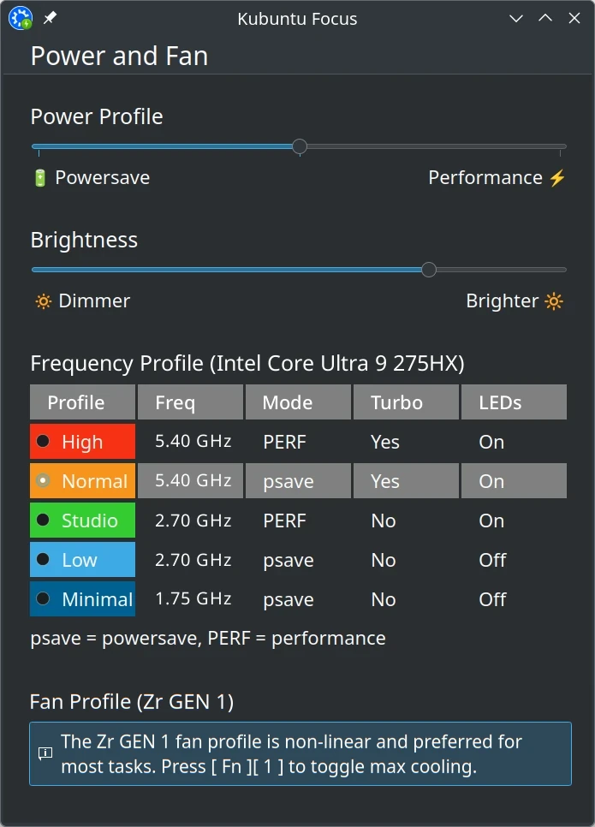Select the Normal frequency profile
Screen dimensions: 595x827
pyautogui.click(x=82, y=480)
